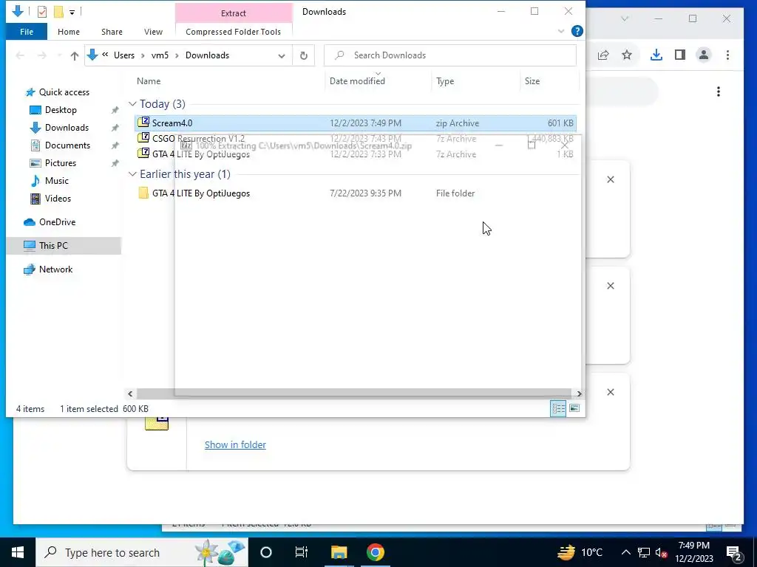The height and width of the screenshot is (567, 757).
Task: Click the Quick access tree item
Action: point(64,92)
